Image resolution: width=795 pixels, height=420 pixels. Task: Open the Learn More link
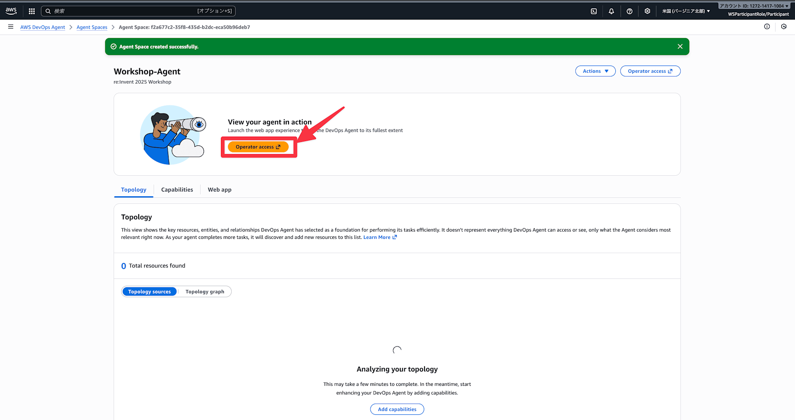(x=380, y=237)
